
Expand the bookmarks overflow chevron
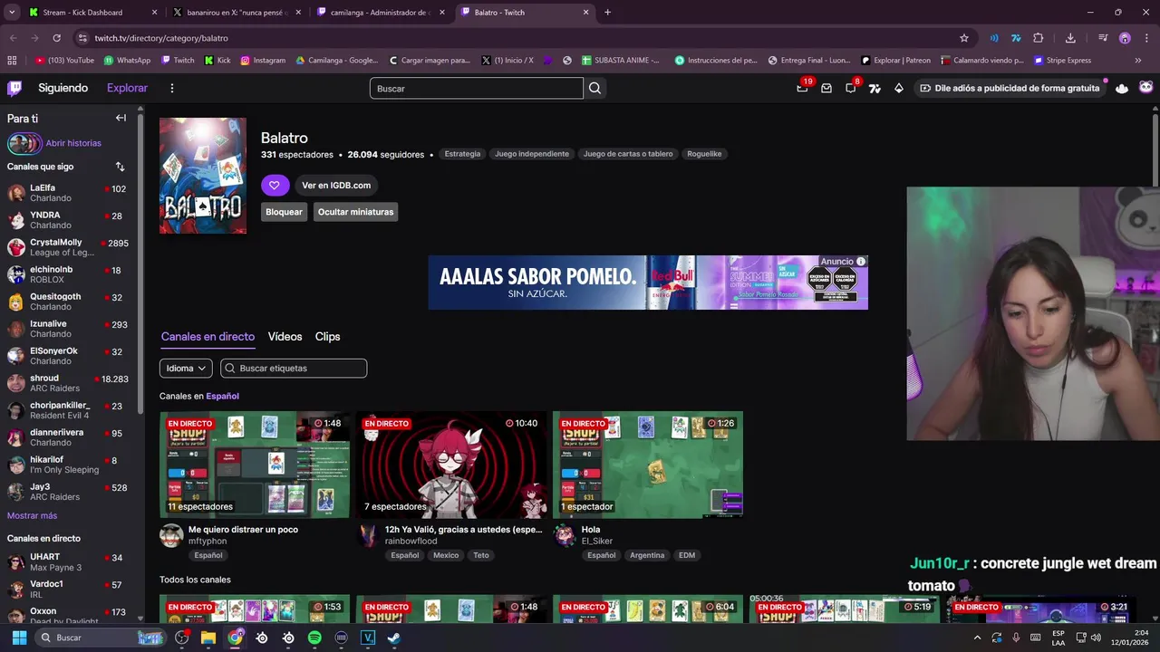coord(1138,61)
